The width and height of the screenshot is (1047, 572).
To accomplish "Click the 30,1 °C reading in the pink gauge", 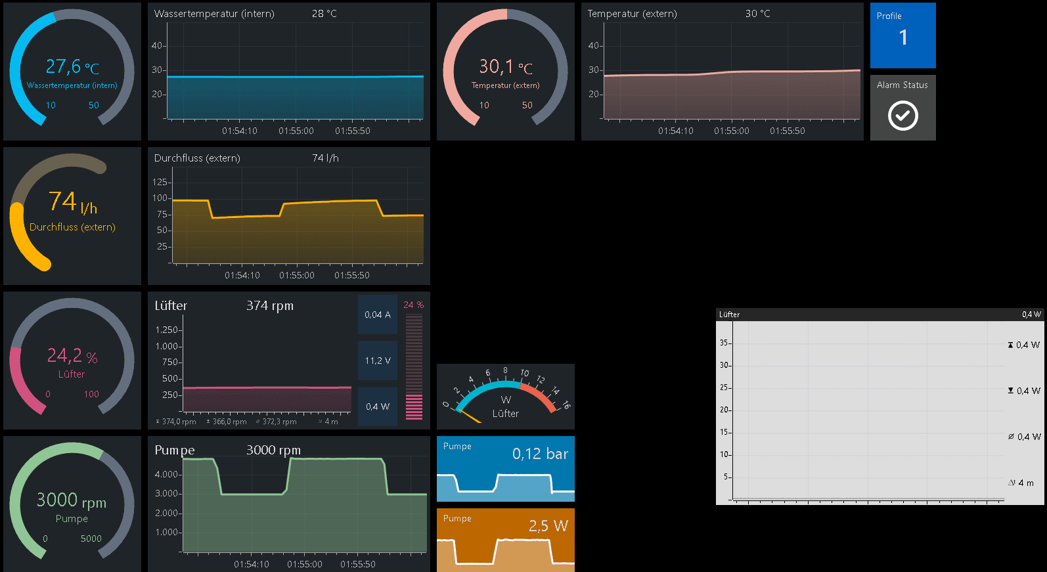I will coord(506,67).
